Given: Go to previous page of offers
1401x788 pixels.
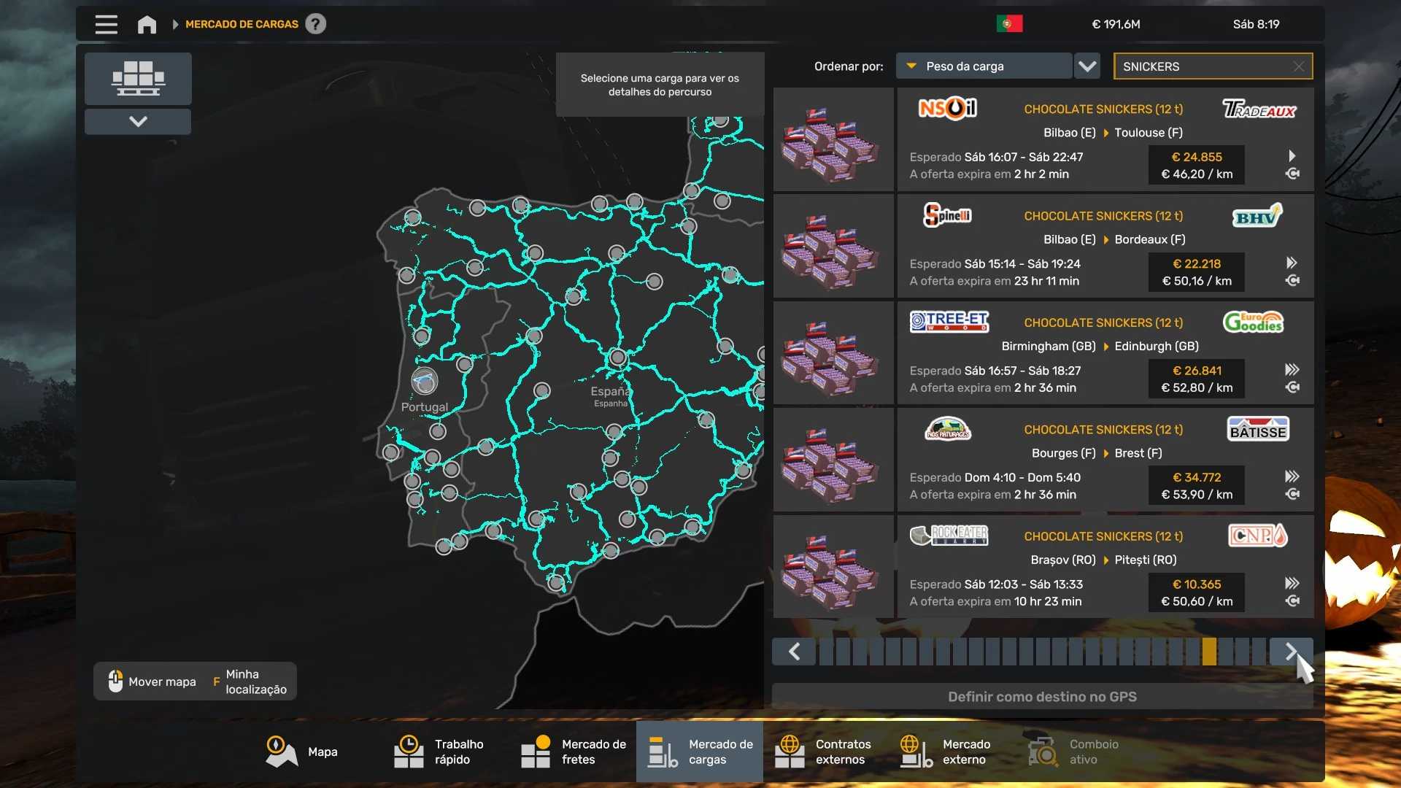Looking at the screenshot, I should pyautogui.click(x=794, y=652).
